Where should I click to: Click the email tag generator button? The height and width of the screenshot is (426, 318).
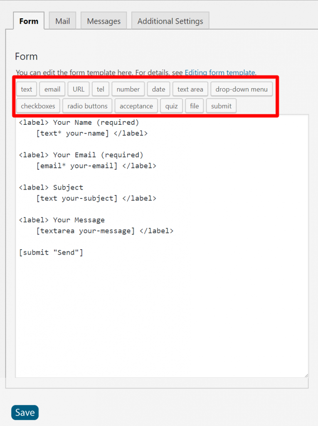tap(52, 89)
